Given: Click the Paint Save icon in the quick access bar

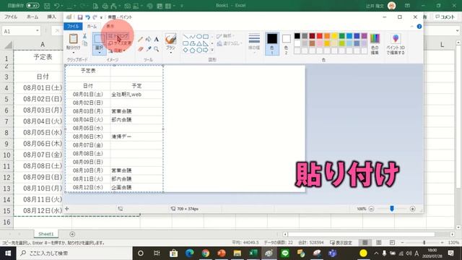Looking at the screenshot, I should click(x=80, y=17).
